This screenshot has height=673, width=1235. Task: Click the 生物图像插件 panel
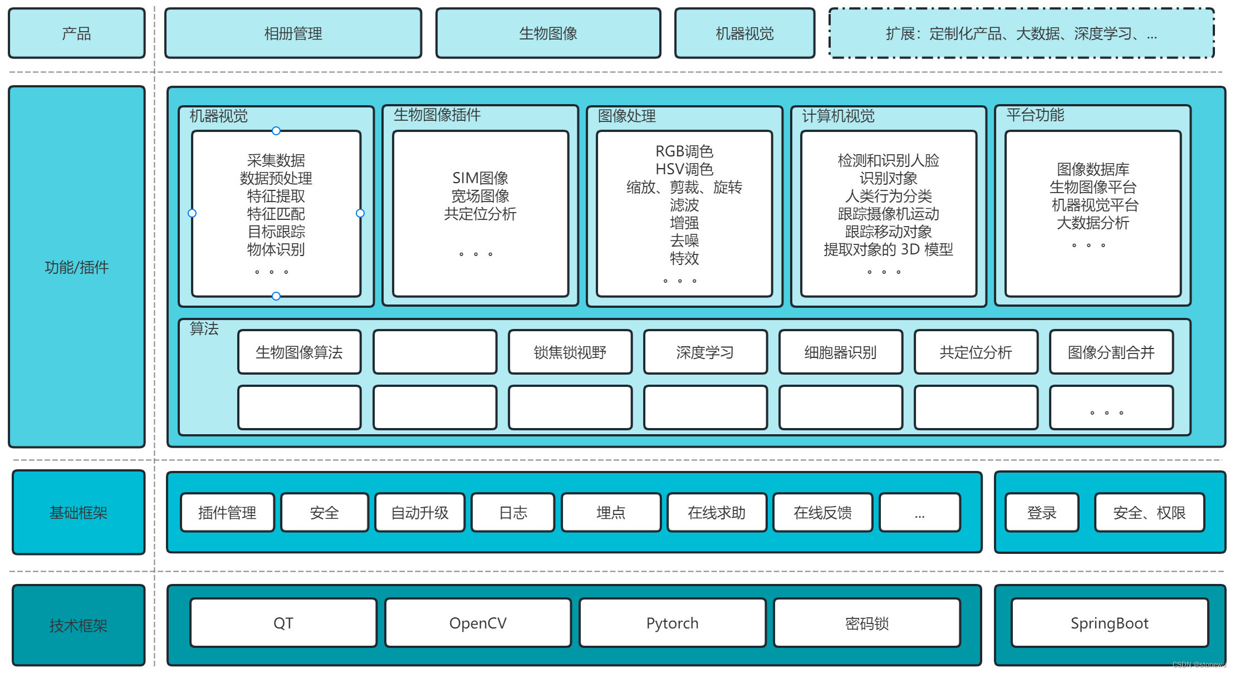pyautogui.click(x=480, y=206)
